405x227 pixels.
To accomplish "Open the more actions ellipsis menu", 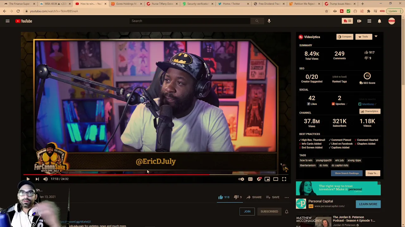I will coord(287,197).
